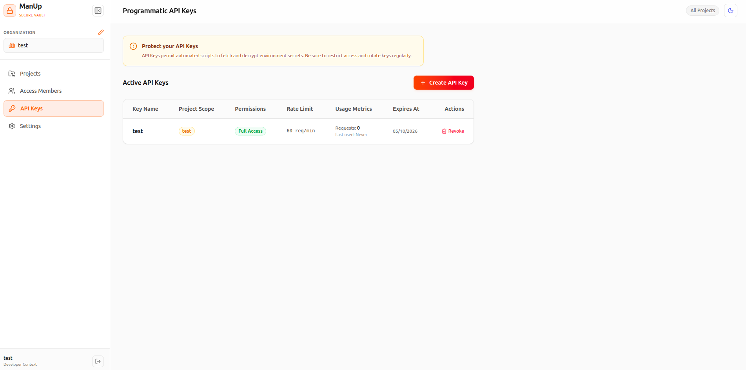Screen dimensions: 746x370
Task: Click the Expires At column header
Action: coord(406,109)
